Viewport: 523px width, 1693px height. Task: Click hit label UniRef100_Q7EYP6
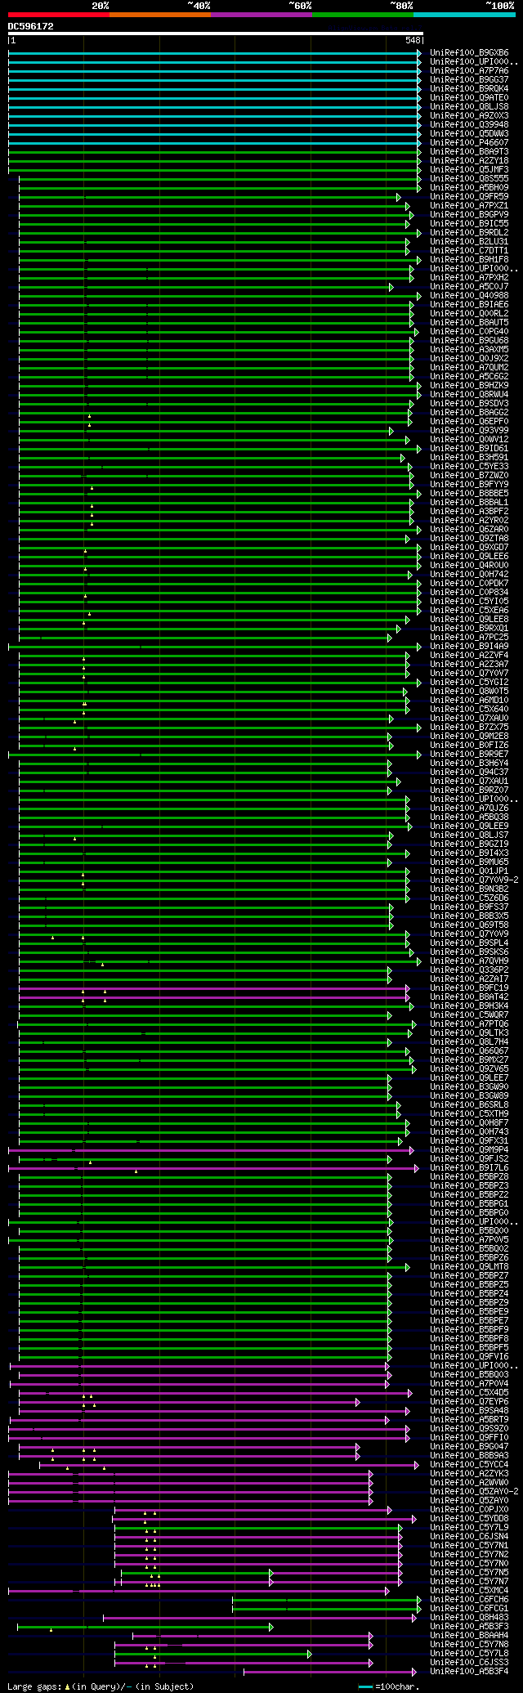(469, 1402)
